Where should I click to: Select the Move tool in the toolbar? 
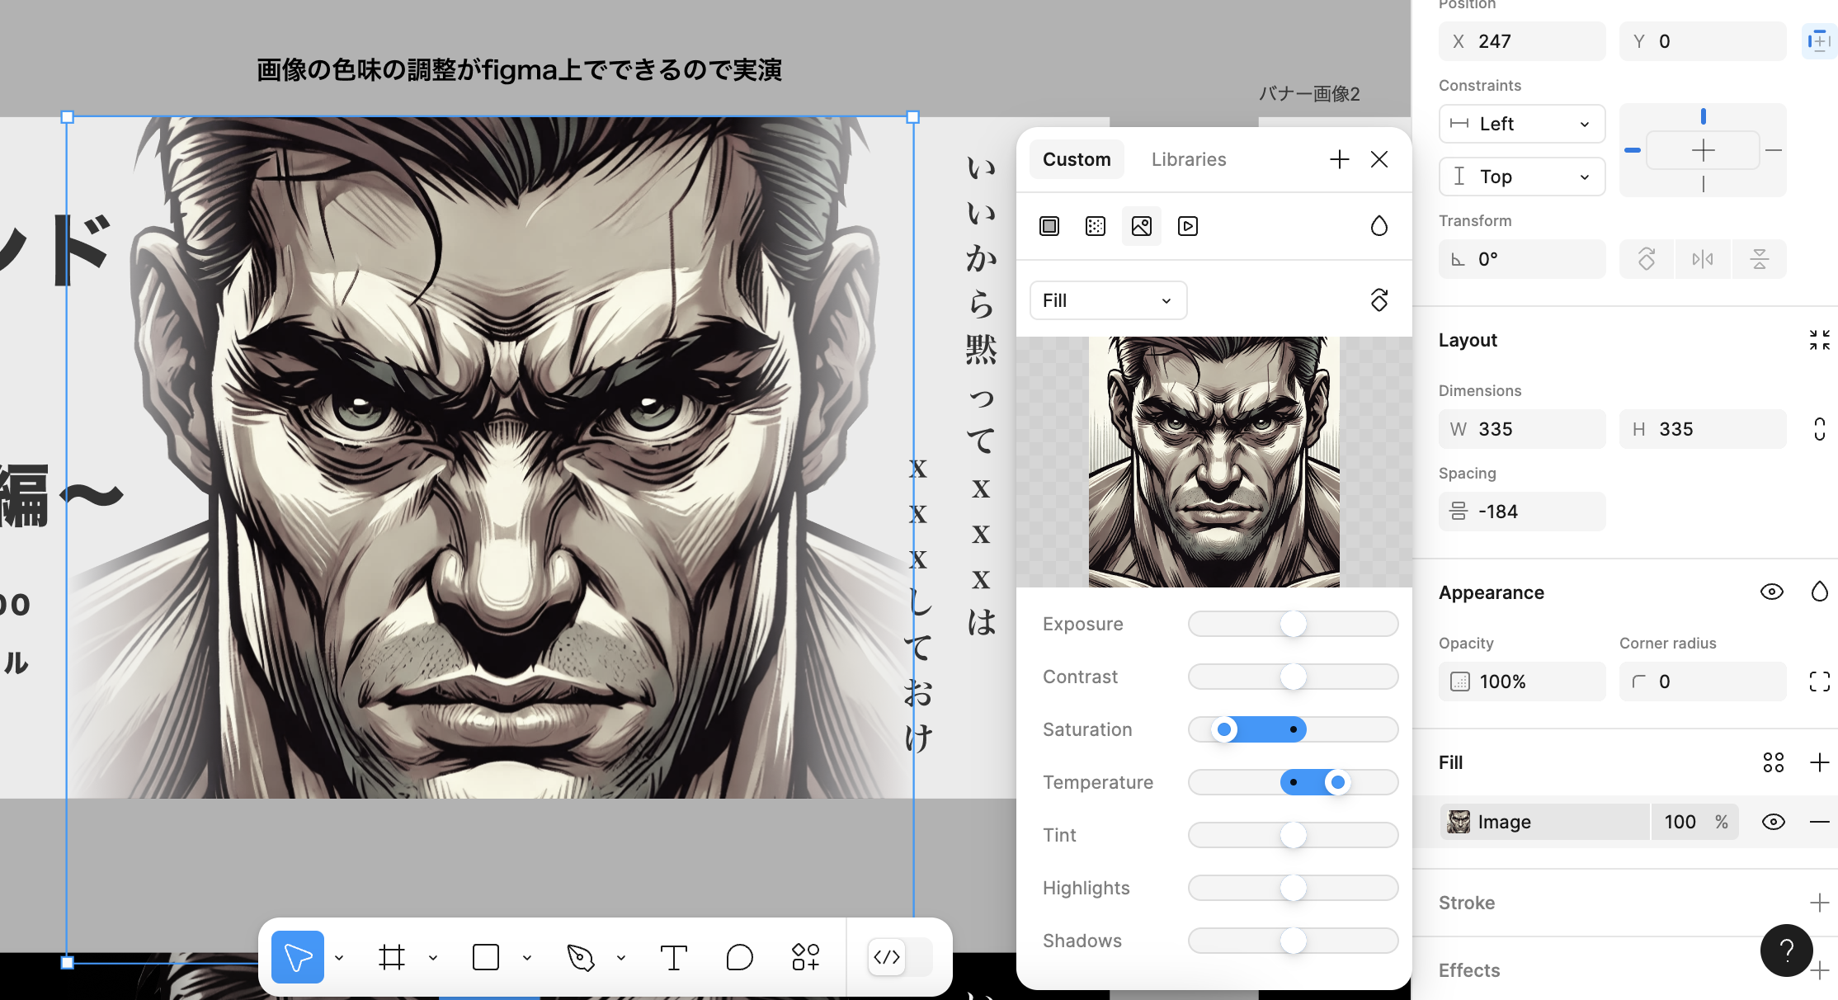pos(297,957)
